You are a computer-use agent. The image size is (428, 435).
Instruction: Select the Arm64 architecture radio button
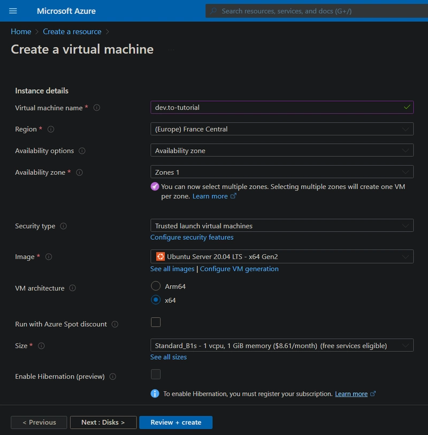[x=156, y=286]
